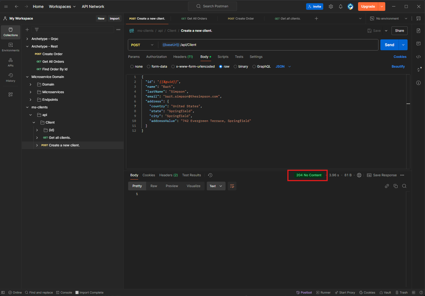This screenshot has width=425, height=296.
Task: Copy the response link icon
Action: [387, 186]
